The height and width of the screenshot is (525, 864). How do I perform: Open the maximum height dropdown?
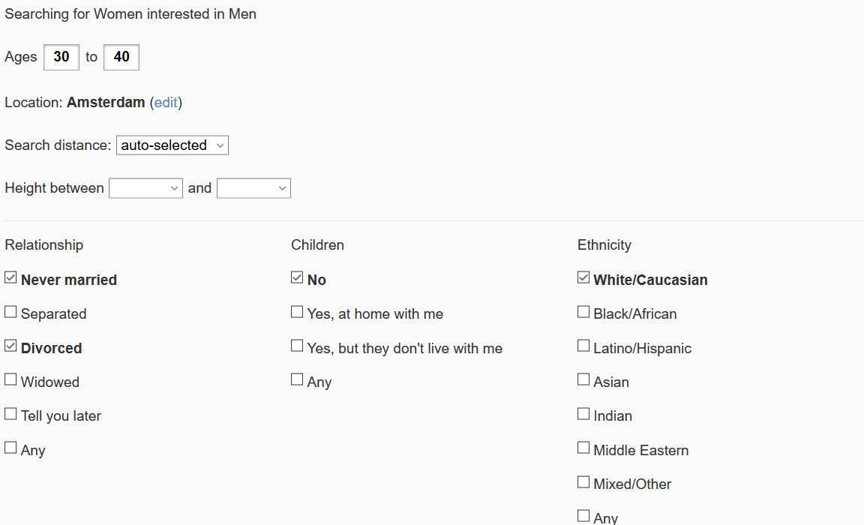coord(253,188)
